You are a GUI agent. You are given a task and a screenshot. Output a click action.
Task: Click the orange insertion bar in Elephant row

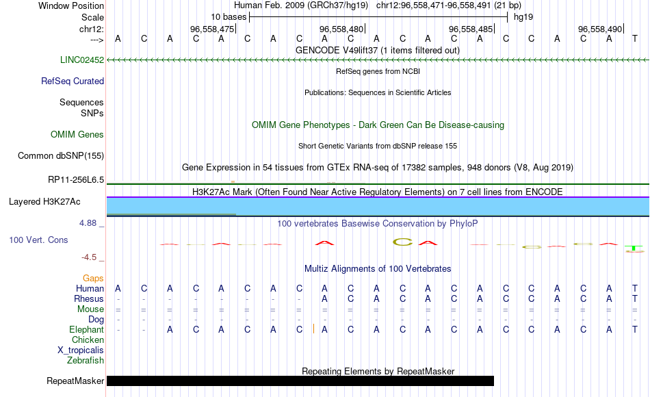point(314,329)
